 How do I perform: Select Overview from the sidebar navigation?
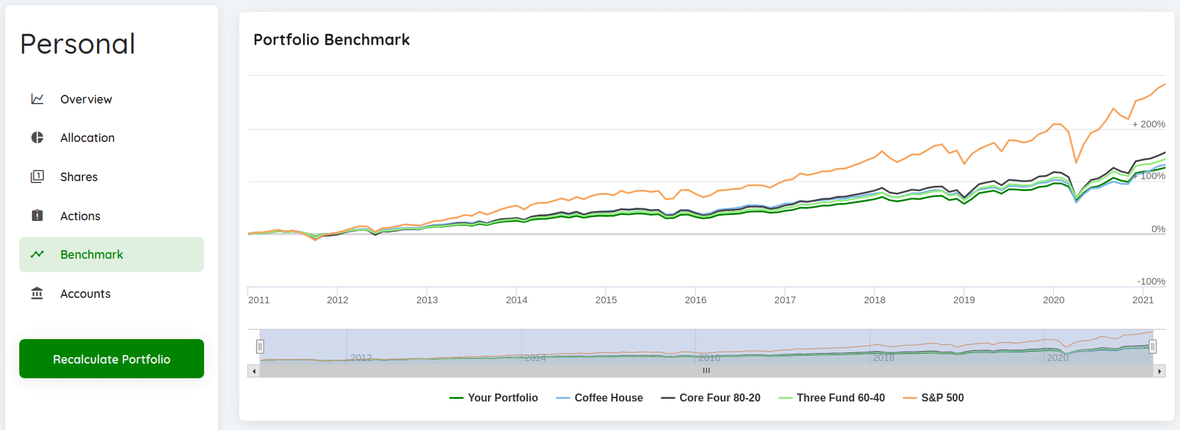coord(86,98)
